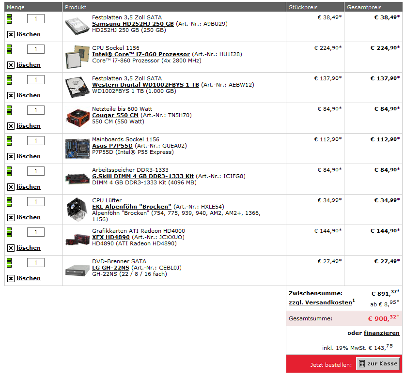Open the Samsung hard drive product image
The width and height of the screenshot is (405, 377).
tap(77, 26)
